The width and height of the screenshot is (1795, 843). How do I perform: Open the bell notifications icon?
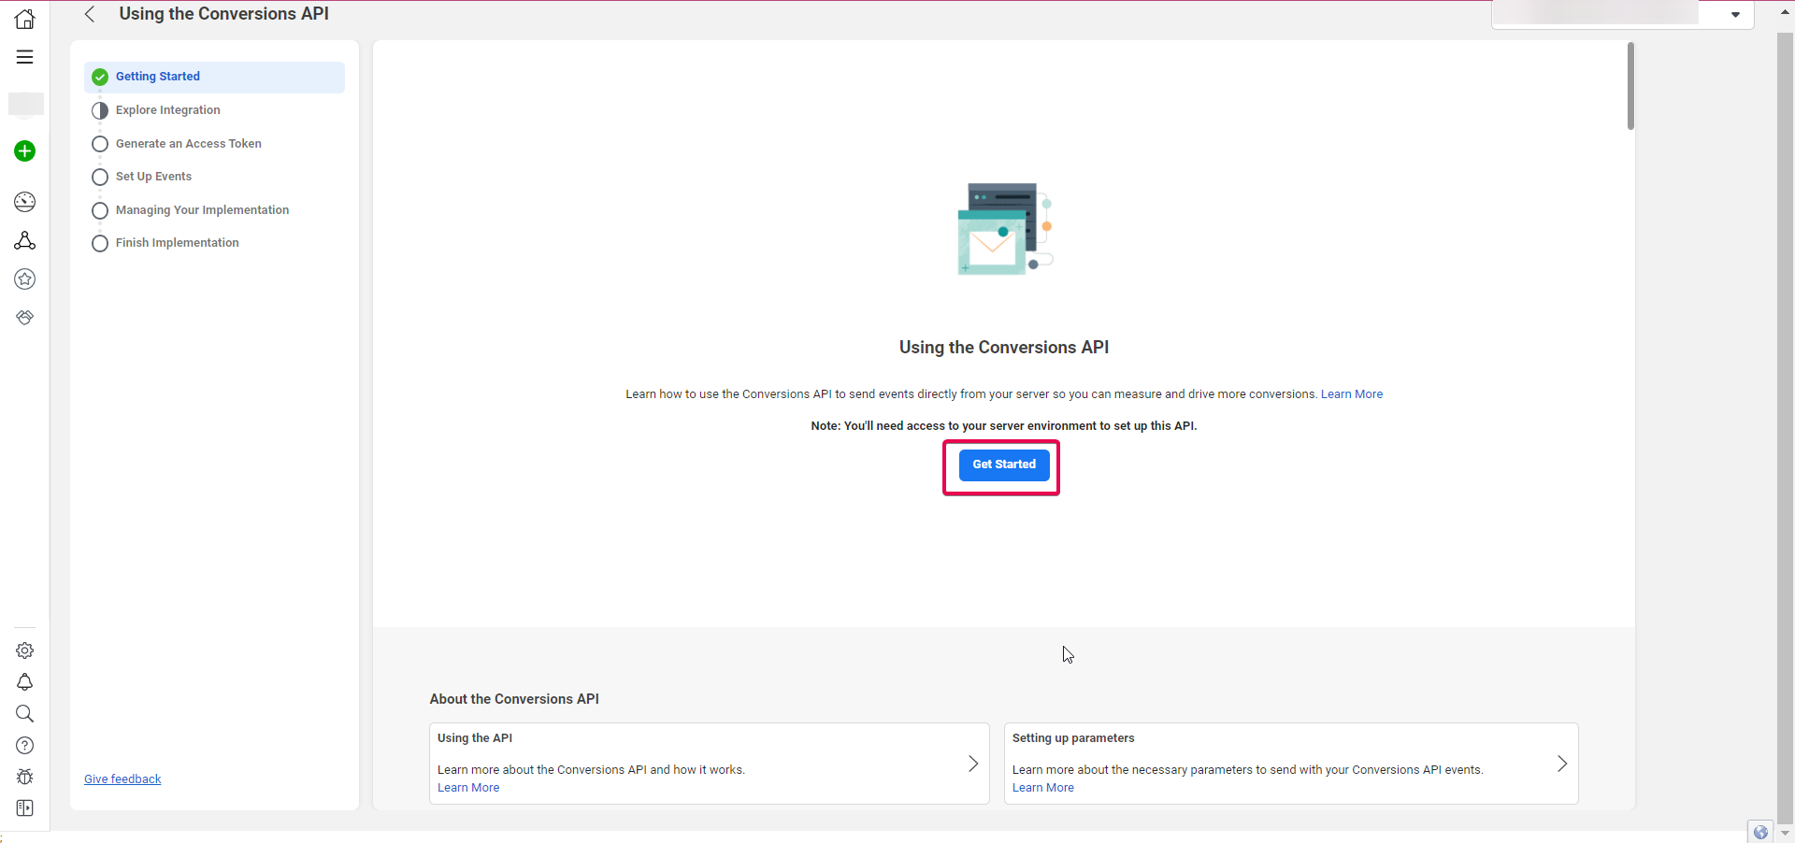[x=25, y=682]
